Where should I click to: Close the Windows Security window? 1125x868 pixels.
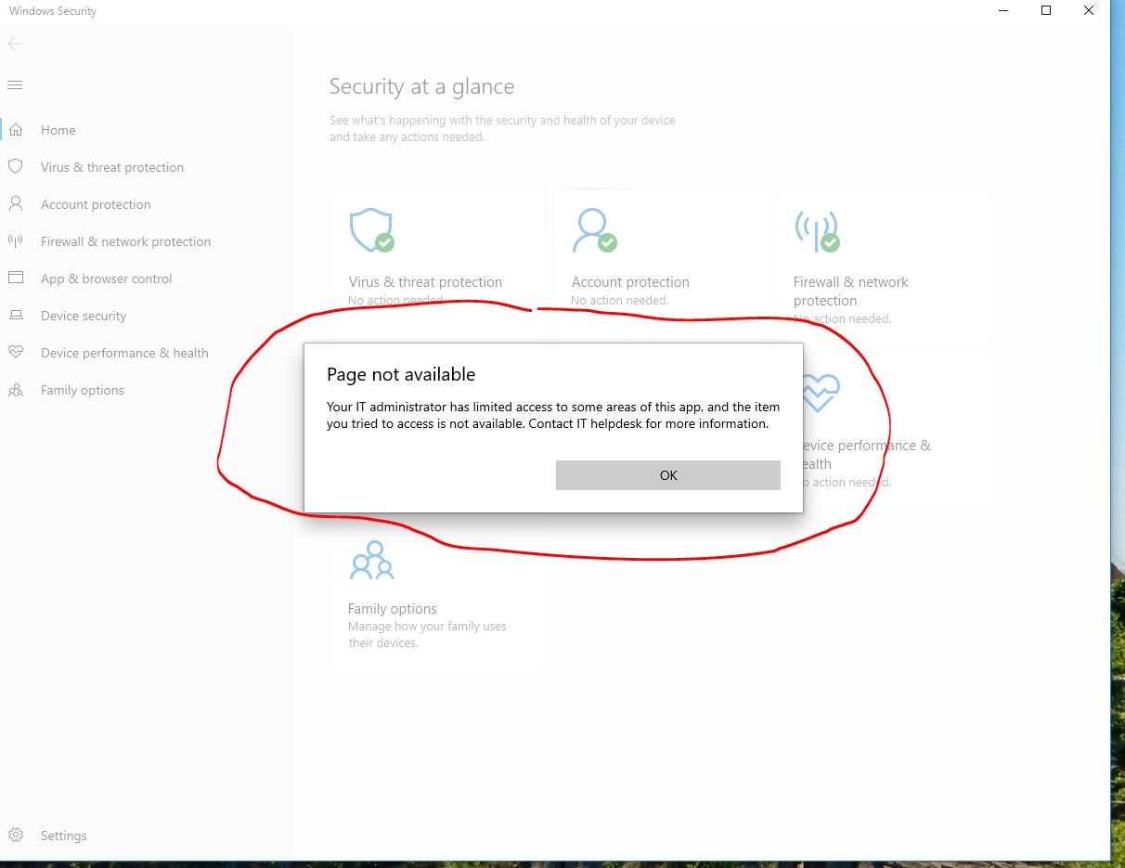[x=1089, y=11]
